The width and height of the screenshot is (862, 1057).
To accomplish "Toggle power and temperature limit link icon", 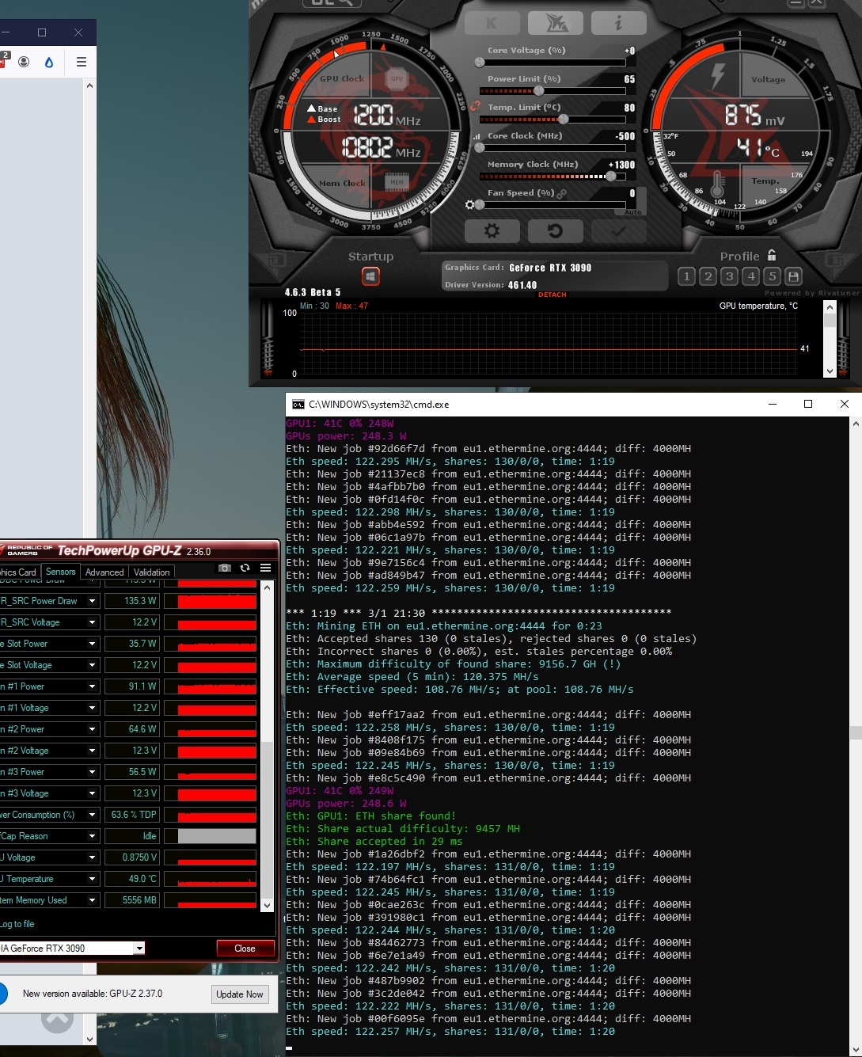I will pos(475,105).
